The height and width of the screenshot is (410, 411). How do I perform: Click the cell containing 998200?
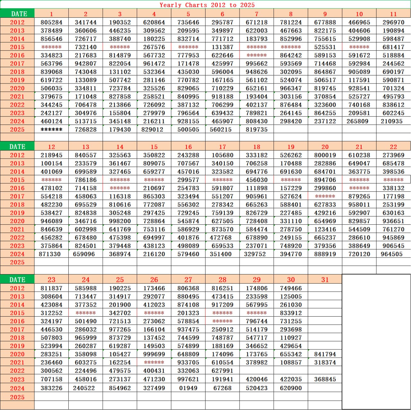tap(120, 221)
